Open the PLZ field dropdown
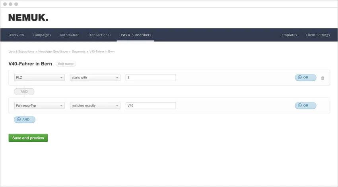Viewport: 338px width, 187px height. click(x=39, y=78)
